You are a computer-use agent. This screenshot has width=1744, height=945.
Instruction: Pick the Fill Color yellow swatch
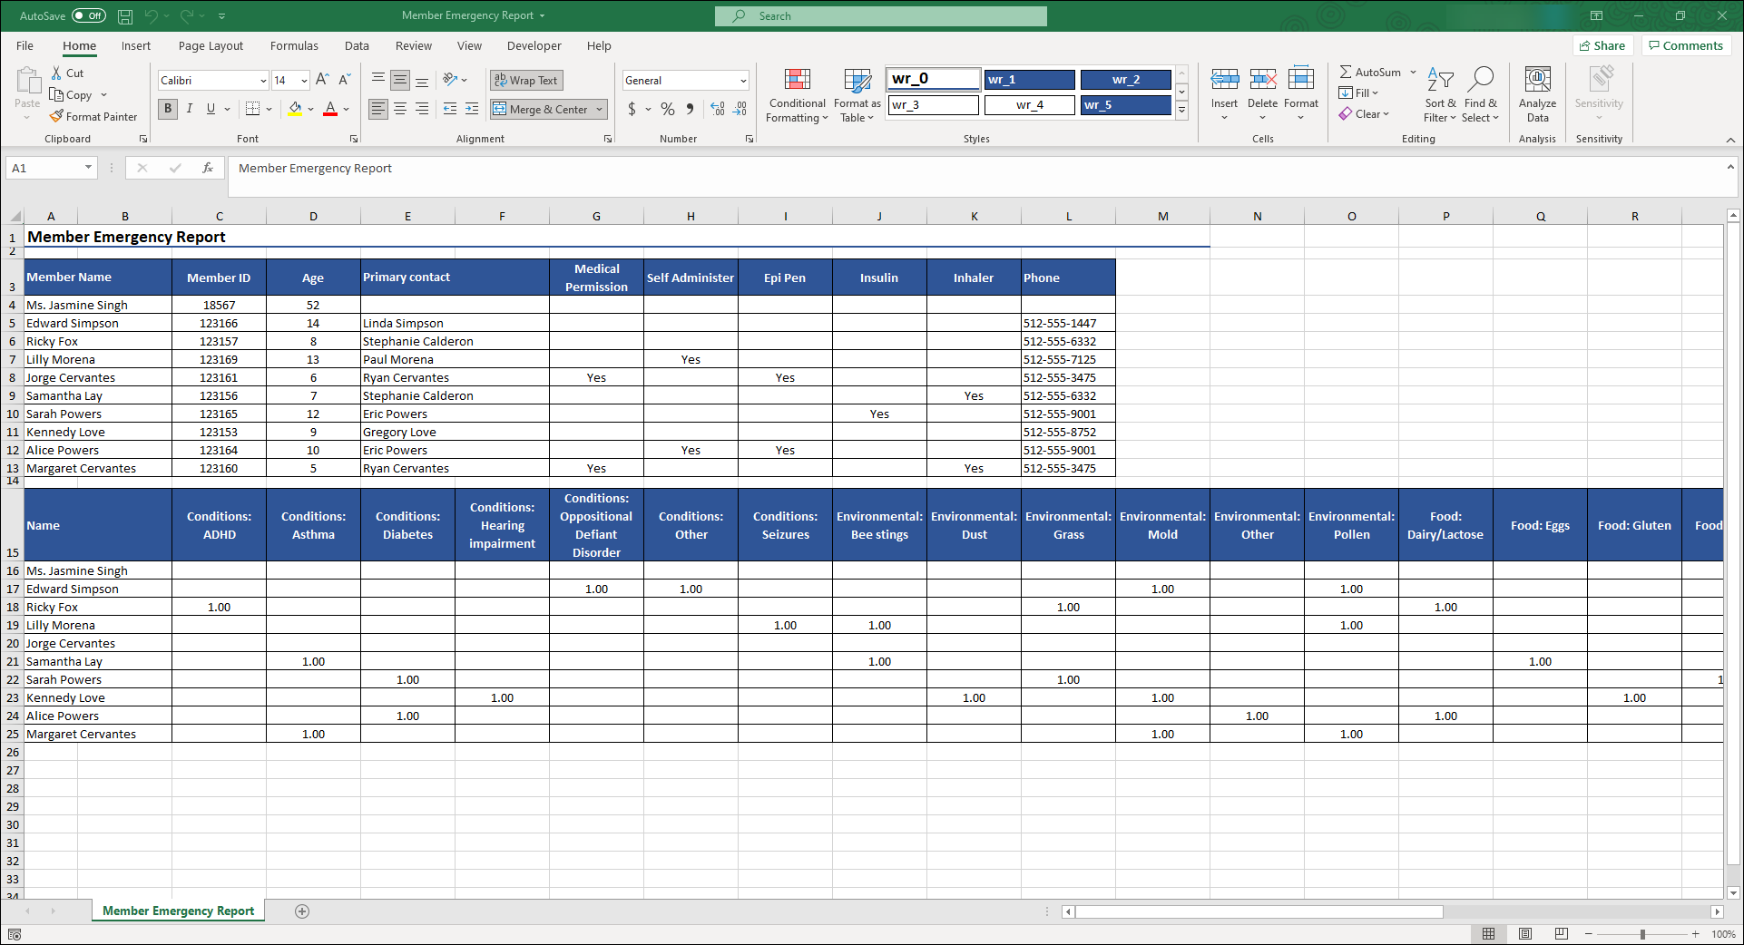point(295,109)
